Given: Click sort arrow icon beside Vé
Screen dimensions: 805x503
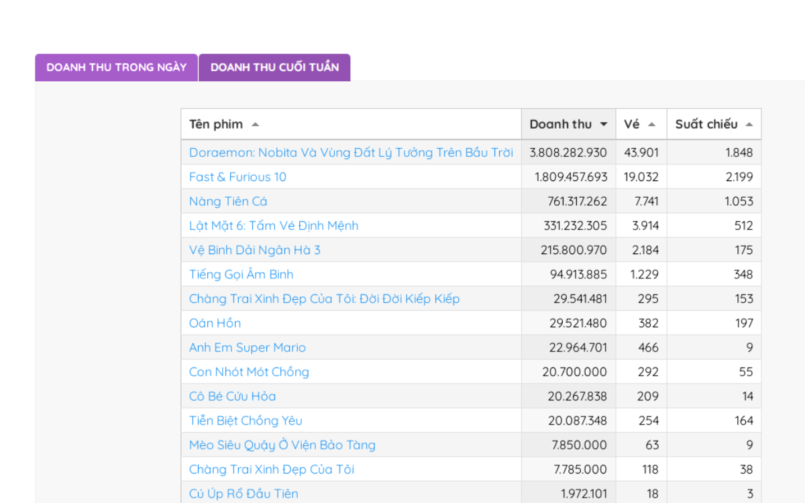Looking at the screenshot, I should click(651, 125).
